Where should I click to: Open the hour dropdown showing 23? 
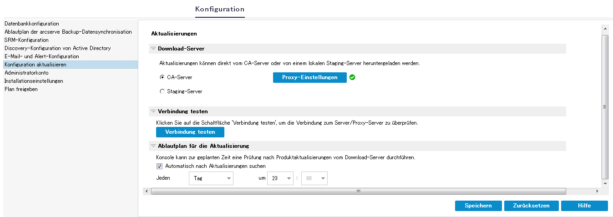point(280,178)
